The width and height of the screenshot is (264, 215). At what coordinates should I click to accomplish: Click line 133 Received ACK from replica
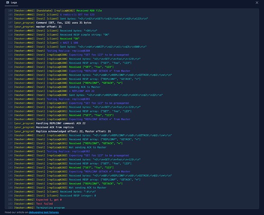(x=44, y=127)
